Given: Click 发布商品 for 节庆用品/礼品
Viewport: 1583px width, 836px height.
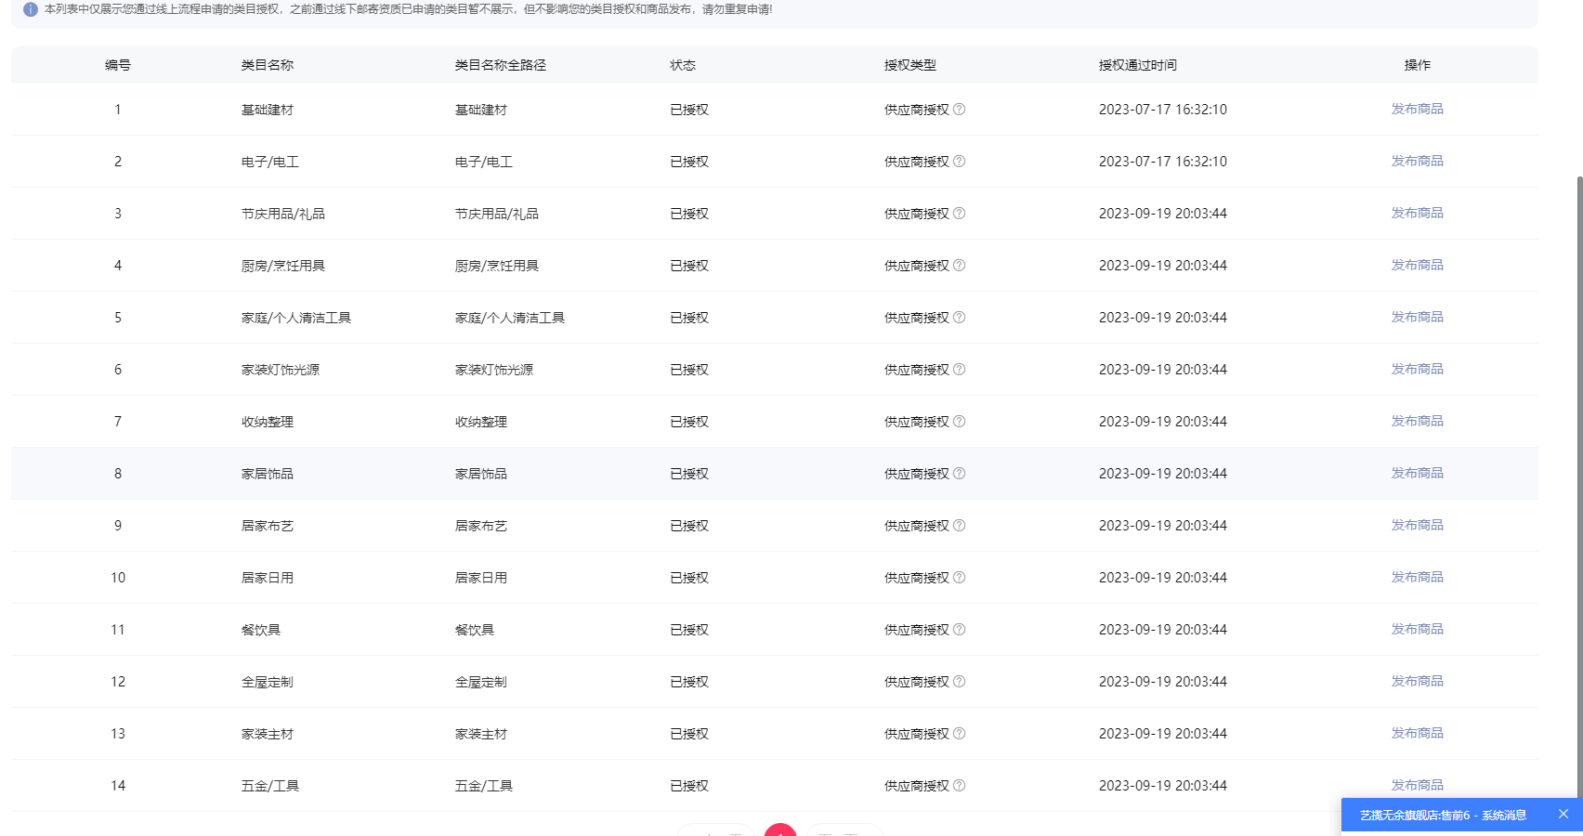Looking at the screenshot, I should pyautogui.click(x=1417, y=214).
